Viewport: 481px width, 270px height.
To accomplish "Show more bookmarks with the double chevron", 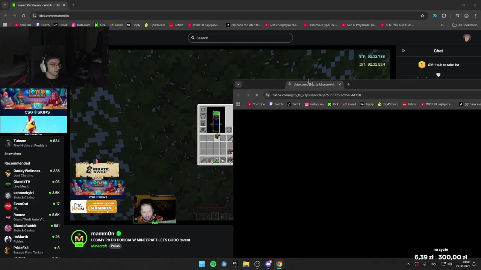I will (442, 25).
